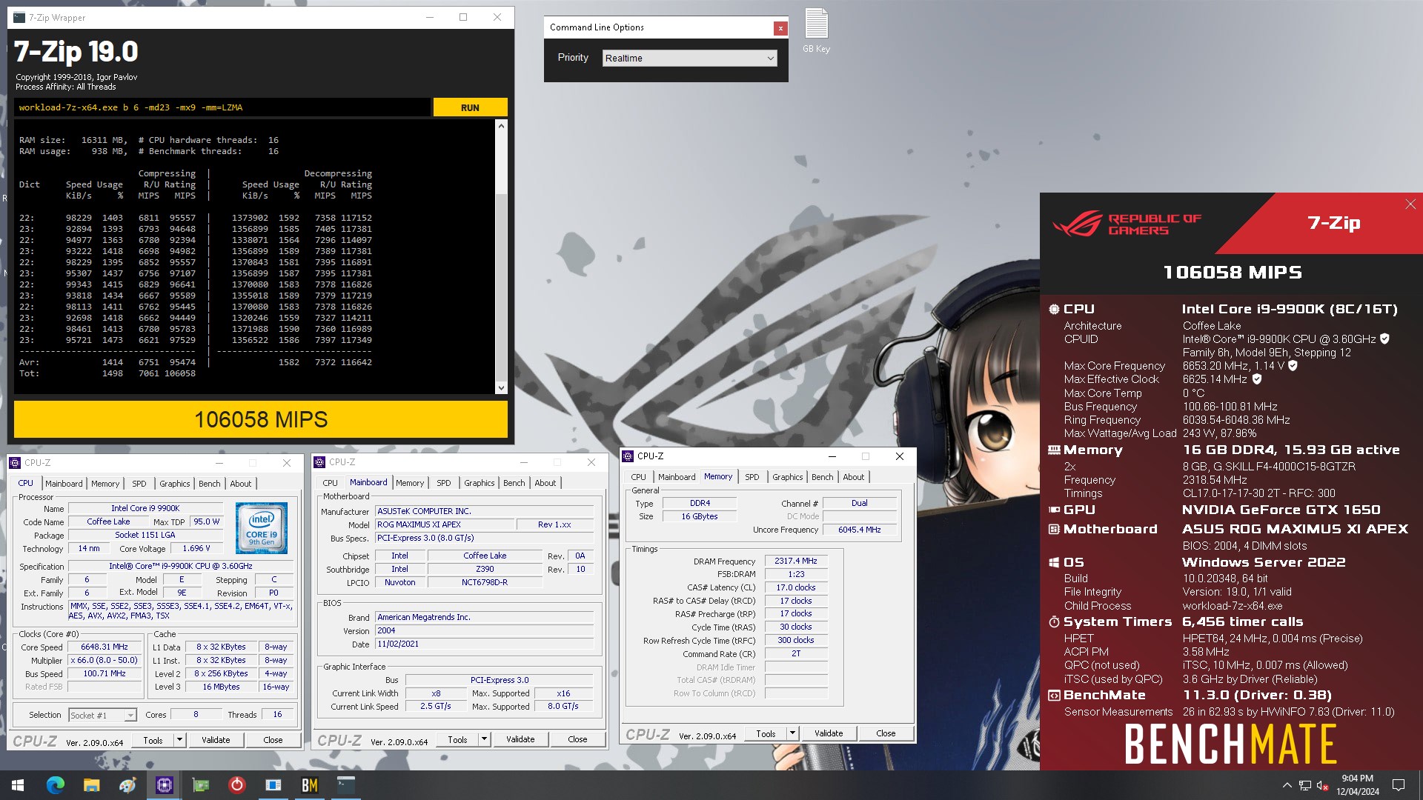Open About tab in CPU-Z Memory window
This screenshot has height=800, width=1423.
point(853,477)
